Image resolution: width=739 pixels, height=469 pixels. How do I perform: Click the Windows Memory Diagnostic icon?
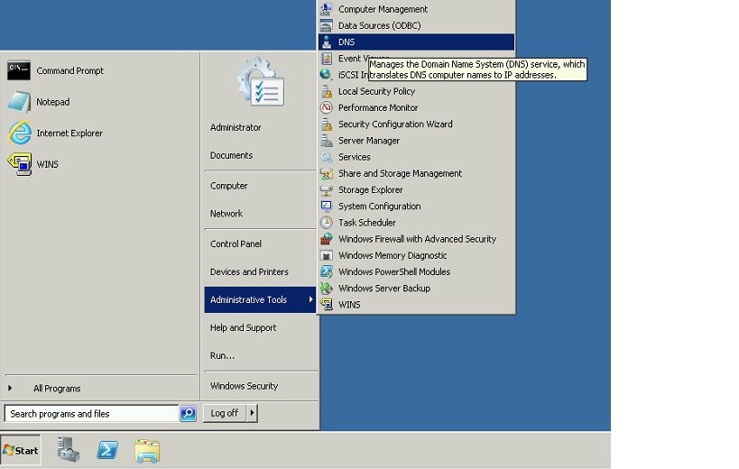pyautogui.click(x=326, y=255)
